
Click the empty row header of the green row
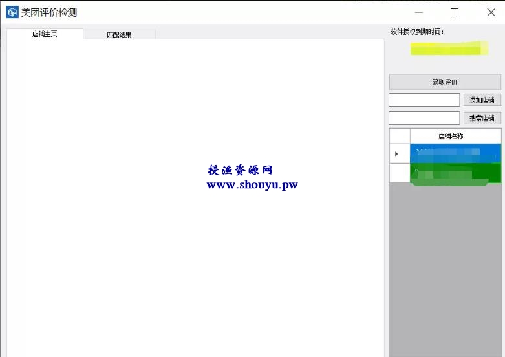[400, 173]
